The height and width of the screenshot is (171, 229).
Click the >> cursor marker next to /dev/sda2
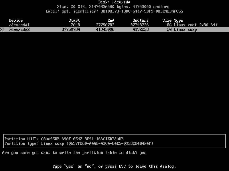(2, 30)
